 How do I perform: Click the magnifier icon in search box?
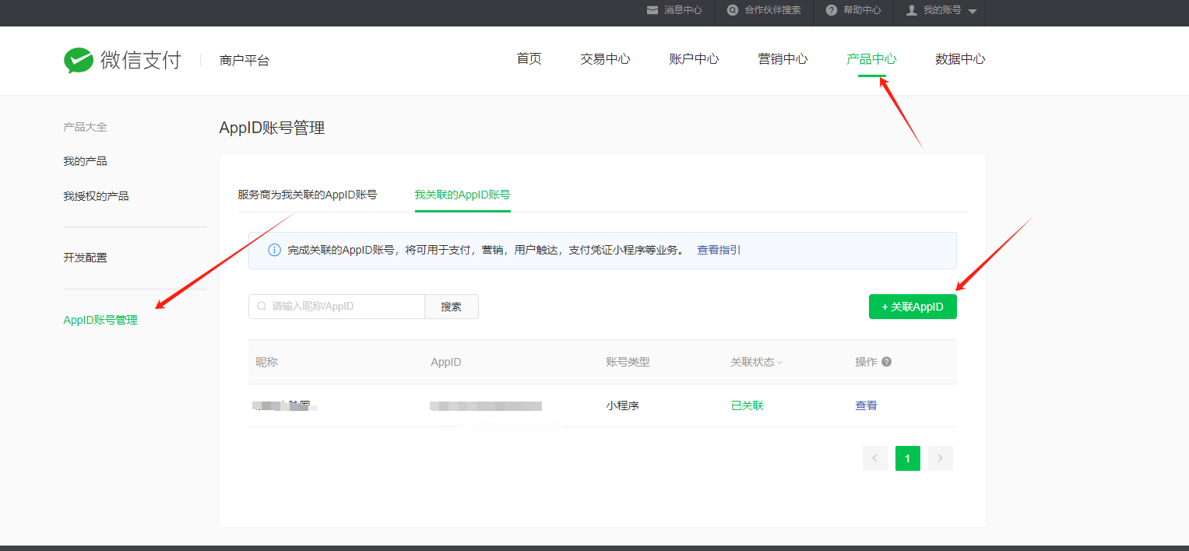(262, 307)
